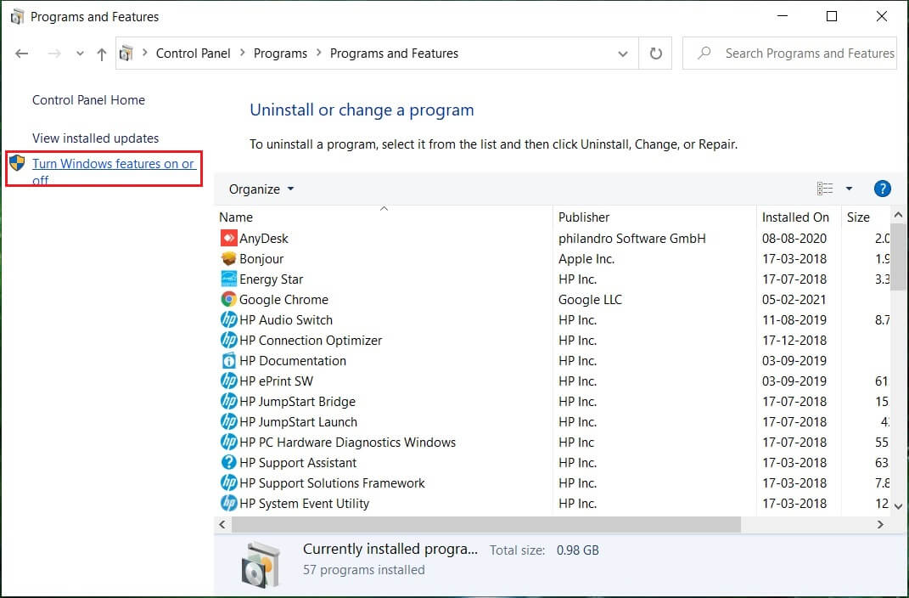
Task: Click the HP Support Solutions Framework icon
Action: 228,482
